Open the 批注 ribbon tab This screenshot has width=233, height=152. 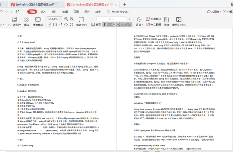tap(54, 12)
